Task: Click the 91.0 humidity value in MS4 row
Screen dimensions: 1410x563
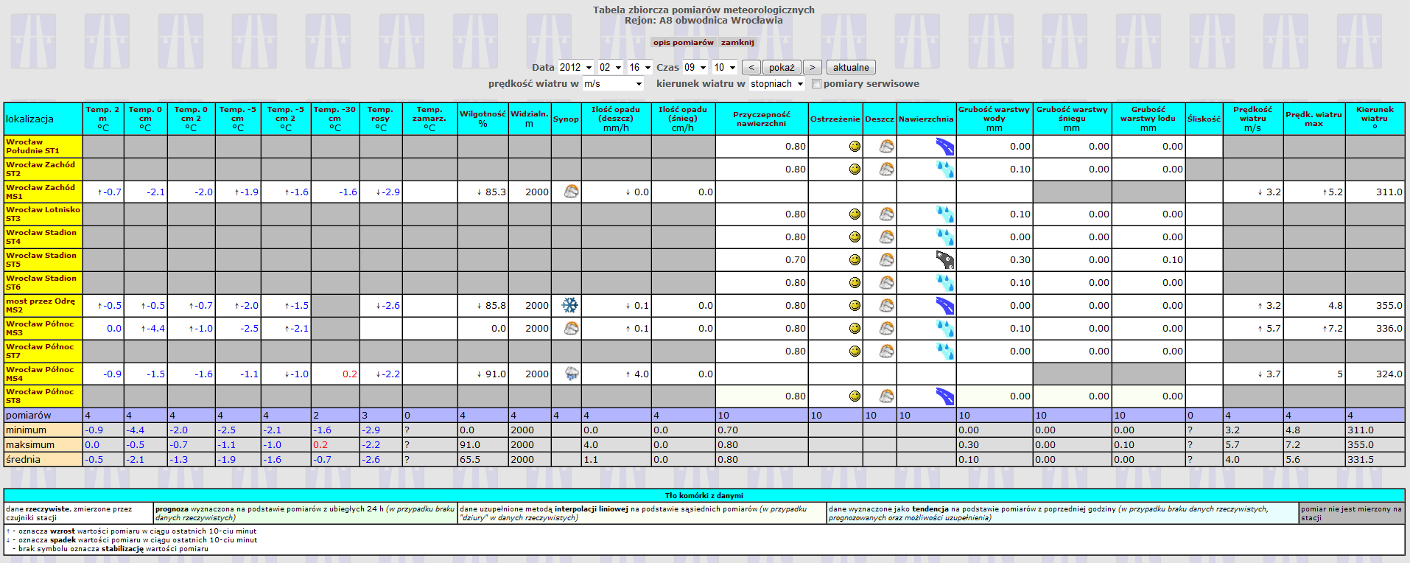Action: point(495,374)
